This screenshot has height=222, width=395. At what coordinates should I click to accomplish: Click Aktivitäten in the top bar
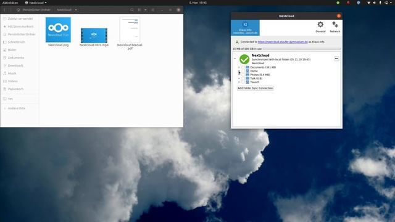(10, 2)
